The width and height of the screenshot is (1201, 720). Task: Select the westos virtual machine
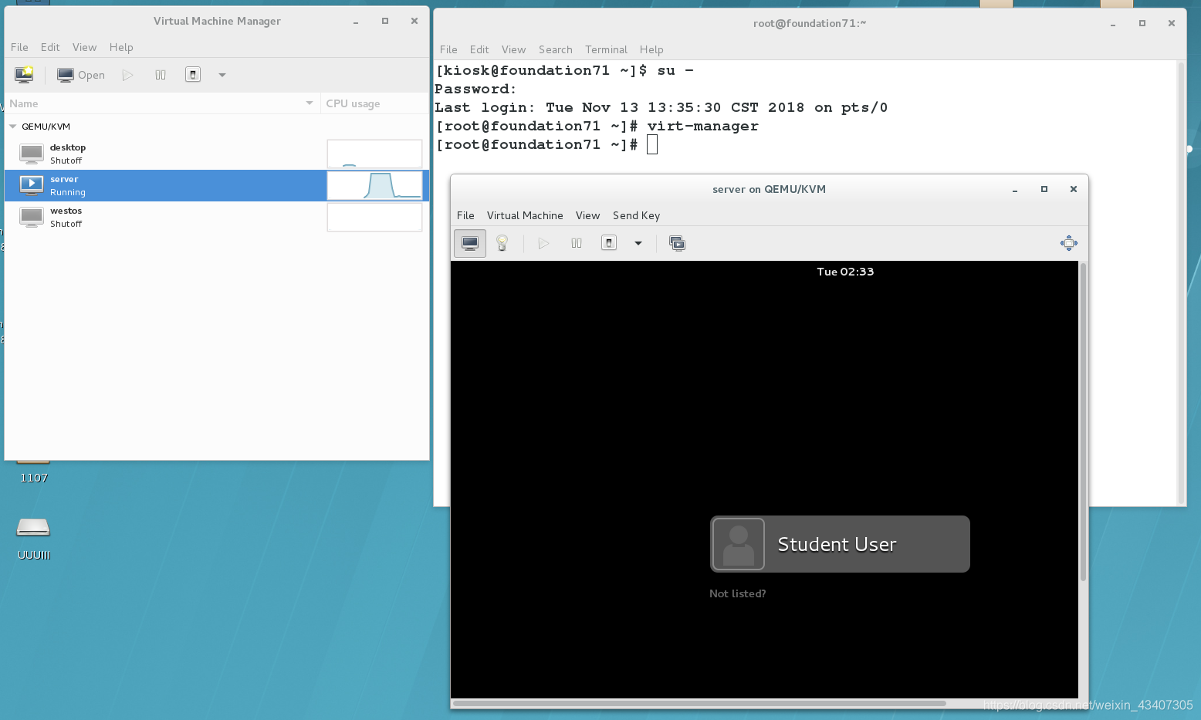216,217
